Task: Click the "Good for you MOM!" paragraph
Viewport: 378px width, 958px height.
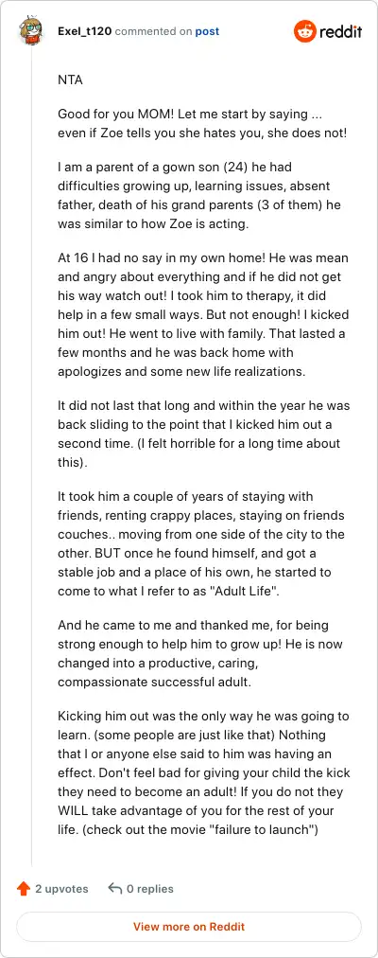Action: pyautogui.click(x=202, y=123)
